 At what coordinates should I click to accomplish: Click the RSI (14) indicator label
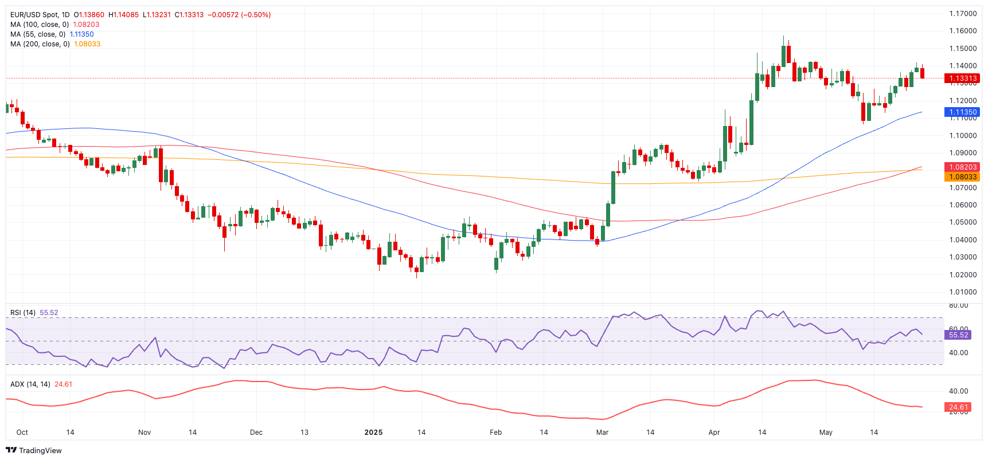(23, 313)
